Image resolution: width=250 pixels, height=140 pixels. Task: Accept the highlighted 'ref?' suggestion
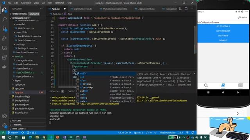[106, 73]
